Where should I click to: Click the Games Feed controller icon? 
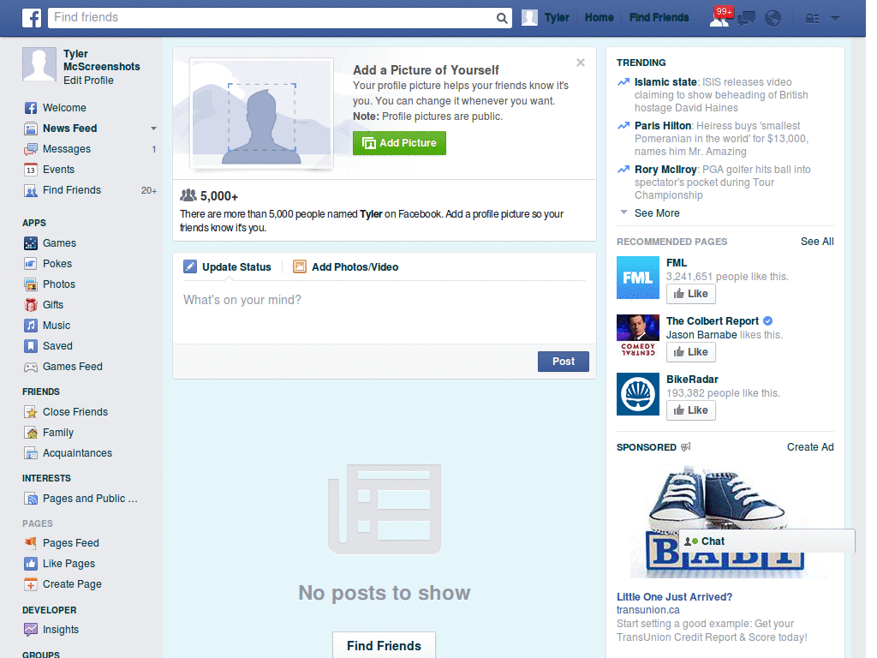(31, 367)
